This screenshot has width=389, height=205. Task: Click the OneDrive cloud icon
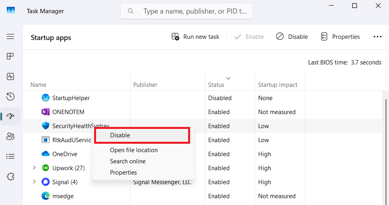(x=46, y=154)
